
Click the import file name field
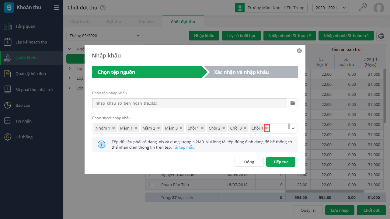[190, 103]
